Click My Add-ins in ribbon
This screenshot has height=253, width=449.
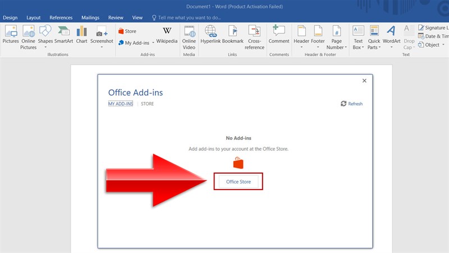134,43
